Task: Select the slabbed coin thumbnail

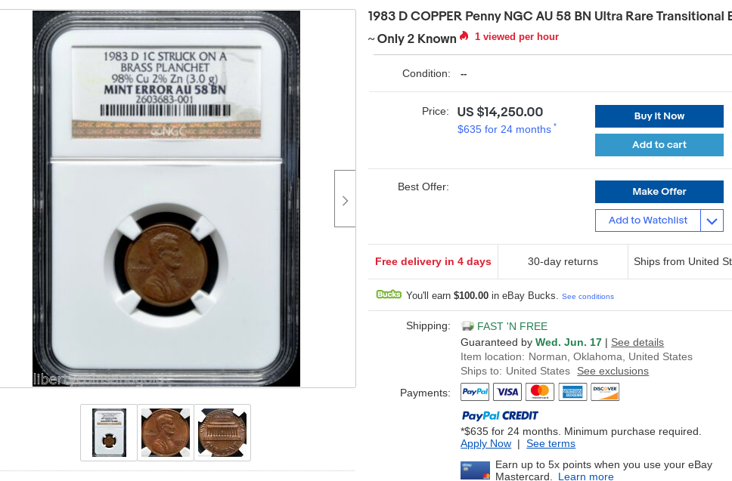Action: 109,433
